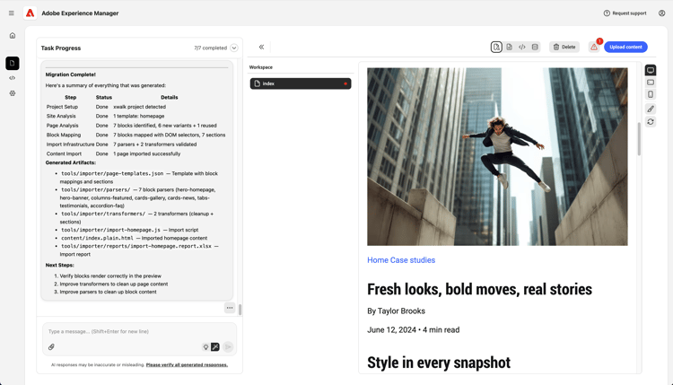
Task: Click the '7/7 completed' status text
Action: click(x=210, y=48)
